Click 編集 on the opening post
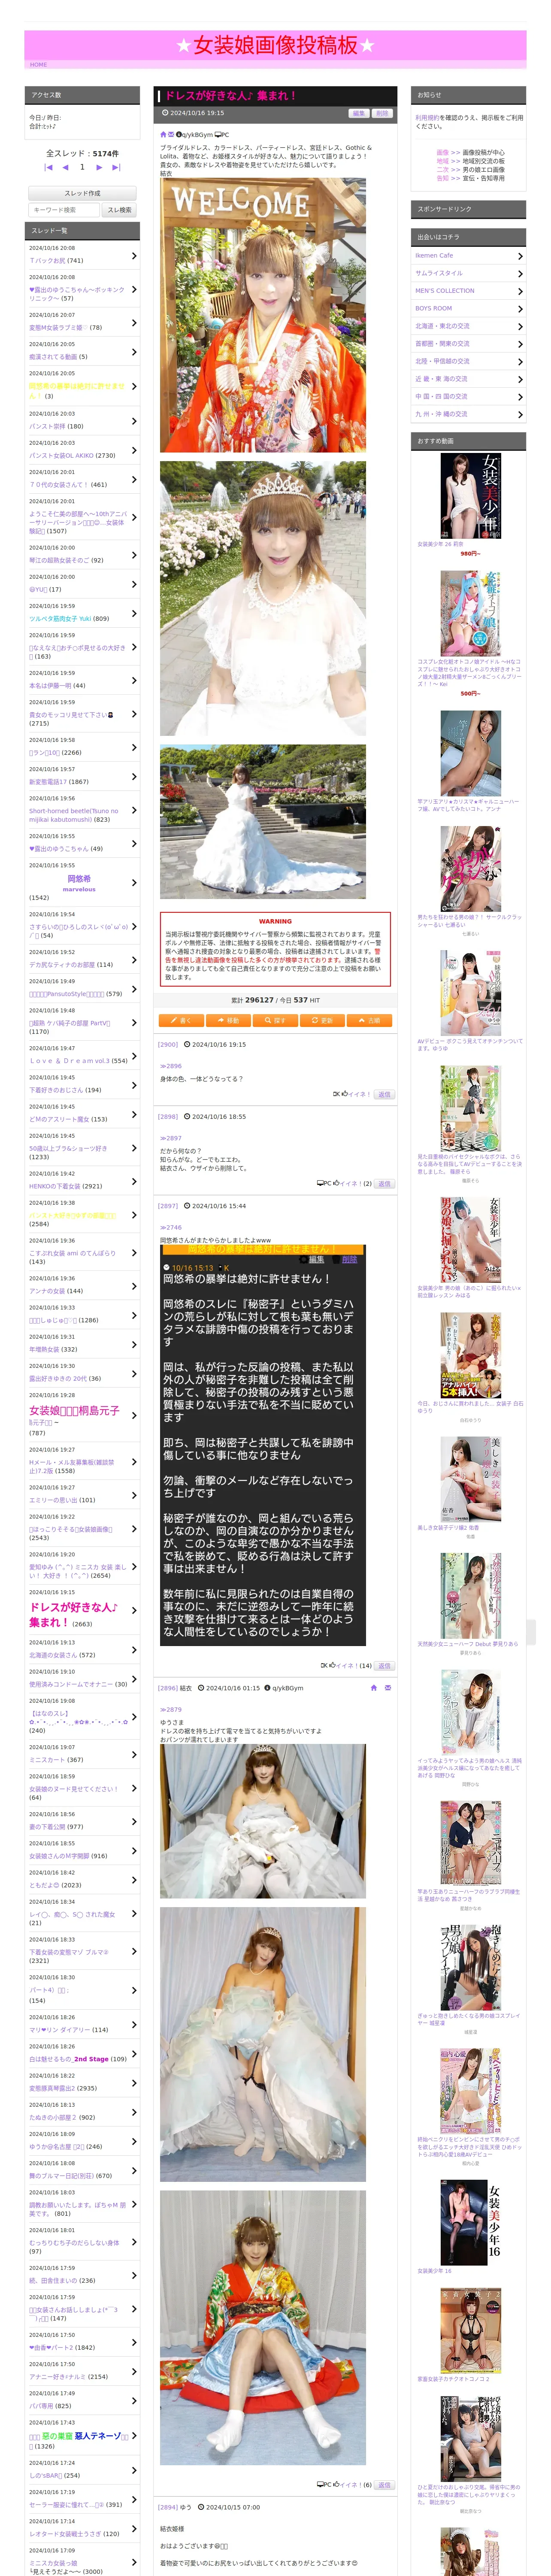The image size is (551, 2576). click(359, 113)
